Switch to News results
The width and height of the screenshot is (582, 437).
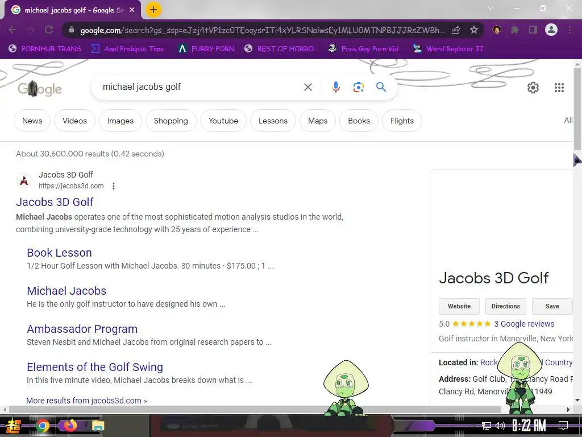tap(32, 121)
